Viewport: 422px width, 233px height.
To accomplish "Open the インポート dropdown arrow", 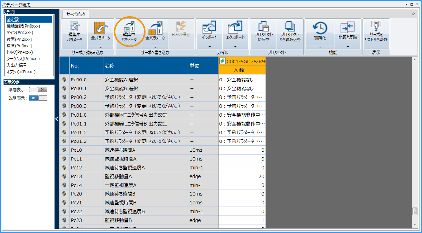I will point(209,46).
